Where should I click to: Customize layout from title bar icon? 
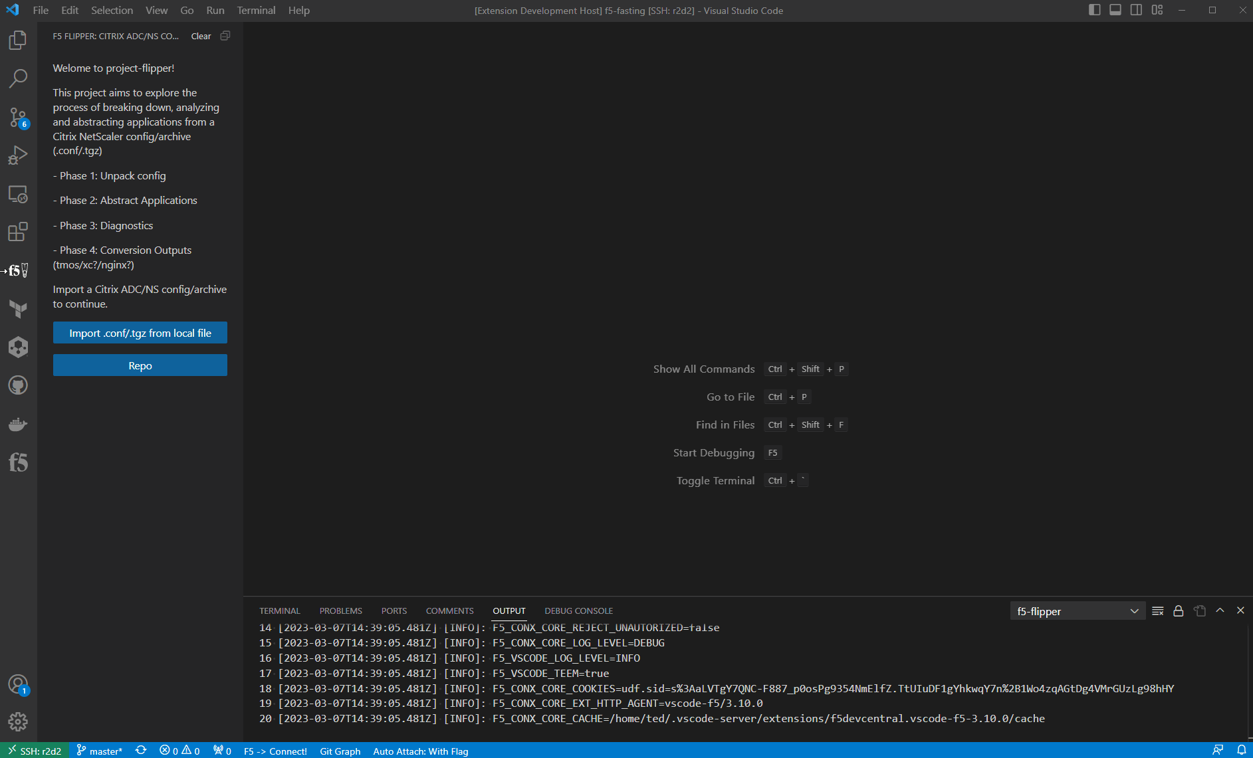1157,10
